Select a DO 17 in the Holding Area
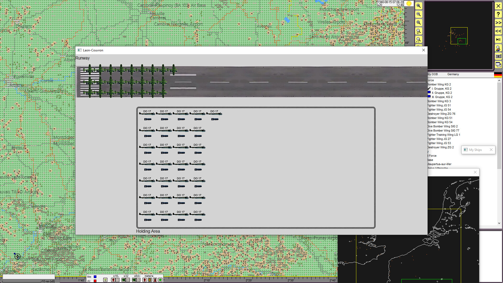Image resolution: width=503 pixels, height=283 pixels. (147, 113)
